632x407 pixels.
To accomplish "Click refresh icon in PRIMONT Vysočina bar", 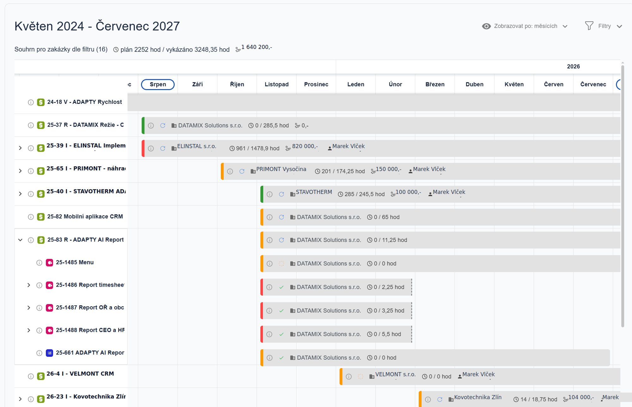I will [242, 171].
